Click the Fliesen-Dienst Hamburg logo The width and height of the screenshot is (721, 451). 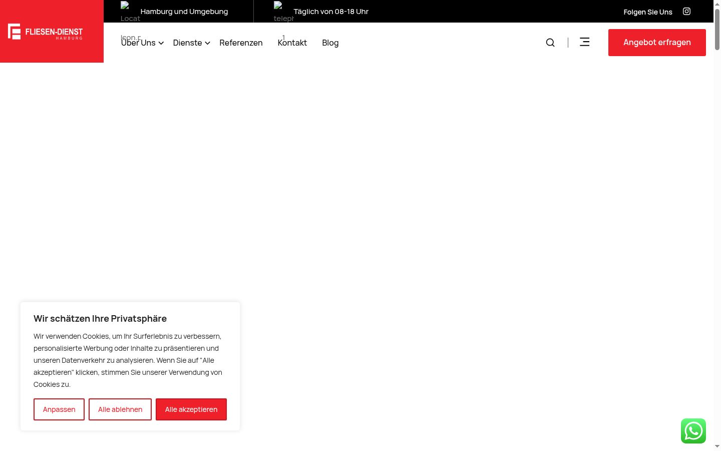pyautogui.click(x=46, y=32)
